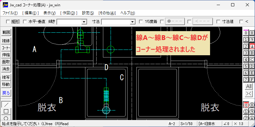
Task: Click the layer All button
Action: (x=249, y=86)
